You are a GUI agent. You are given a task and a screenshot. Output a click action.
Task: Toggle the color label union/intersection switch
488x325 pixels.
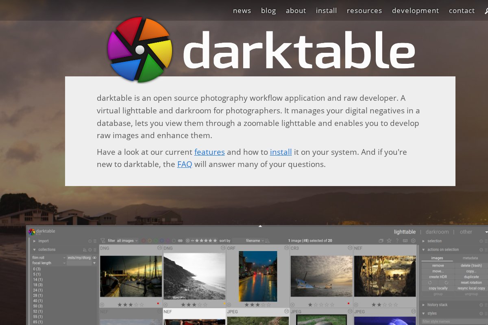(180, 240)
